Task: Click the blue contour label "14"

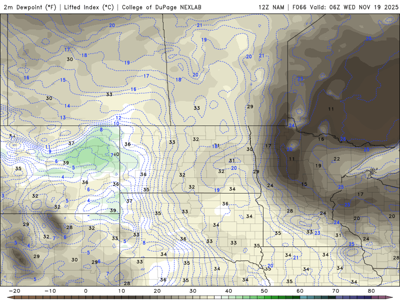Action: point(67,105)
